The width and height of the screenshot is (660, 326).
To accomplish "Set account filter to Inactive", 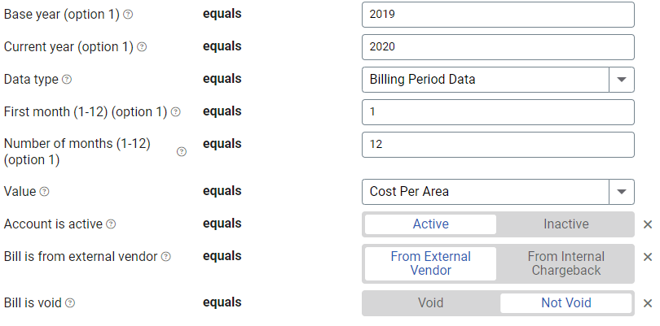I will pos(565,224).
